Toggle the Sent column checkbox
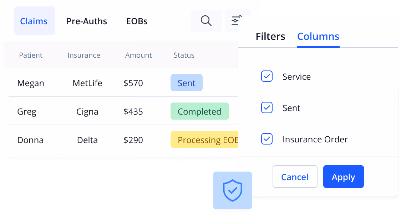This screenshot has height=215, width=401. 267,107
